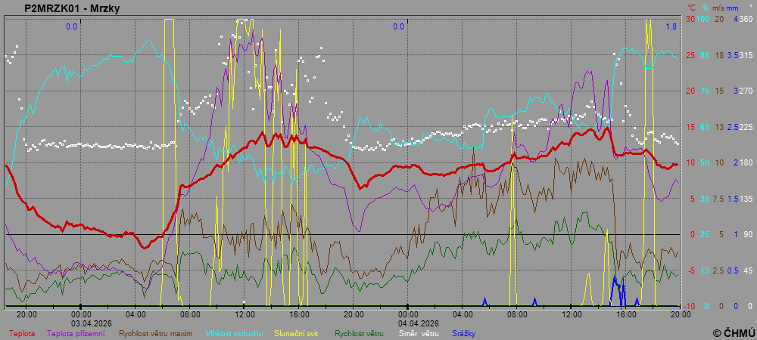Click the 315 value on the right axis
Viewport: 757px width, 340px height.
pos(745,55)
